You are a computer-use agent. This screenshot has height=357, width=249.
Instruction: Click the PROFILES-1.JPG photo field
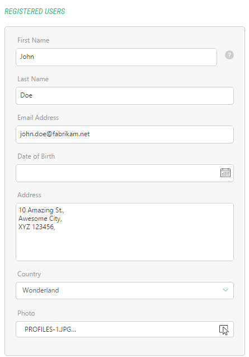[125, 329]
